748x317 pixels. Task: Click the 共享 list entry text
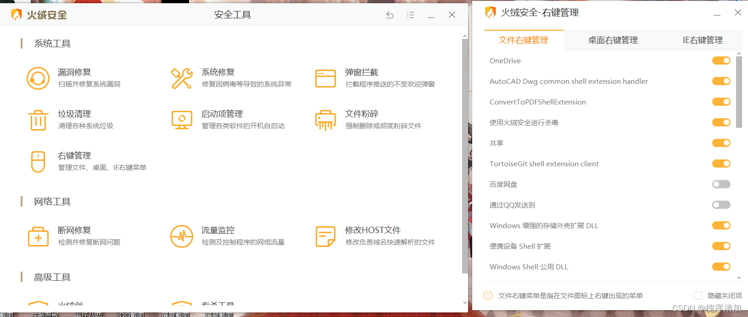click(497, 143)
